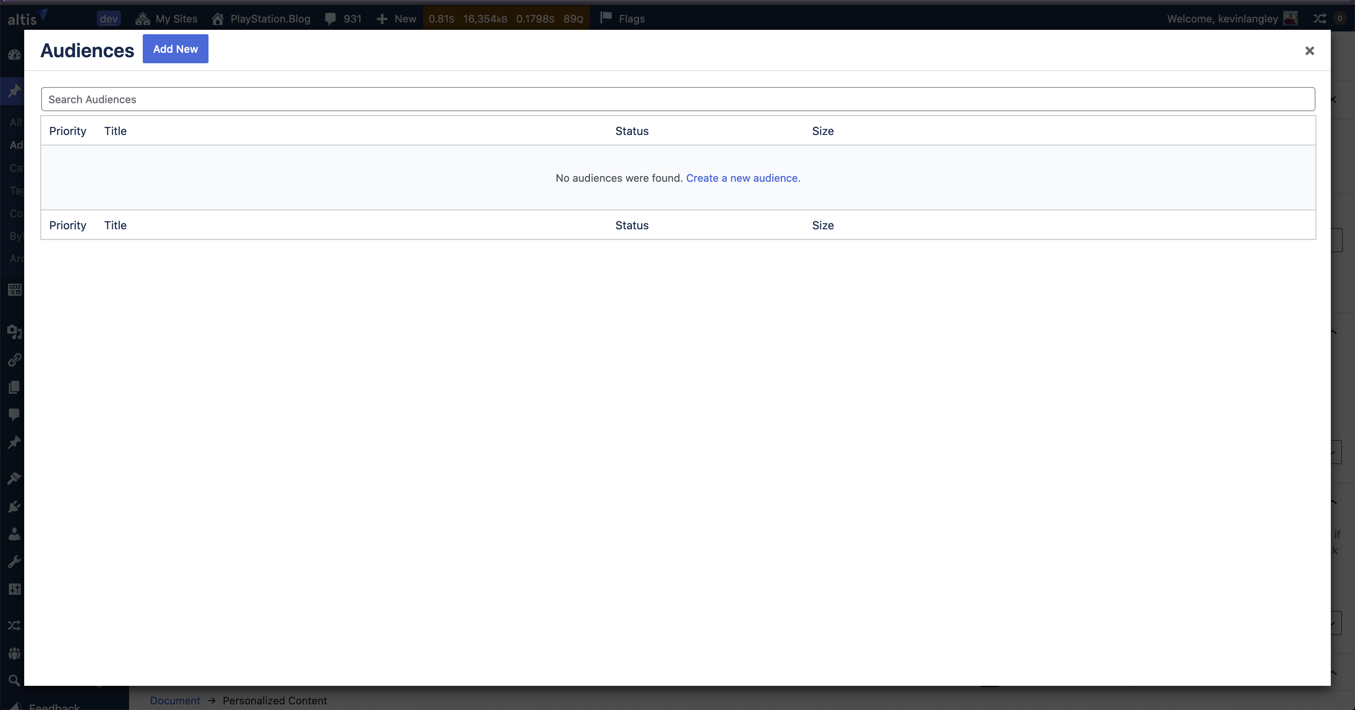The width and height of the screenshot is (1355, 710).
Task: Click the Links chain icon in sidebar
Action: coord(14,359)
